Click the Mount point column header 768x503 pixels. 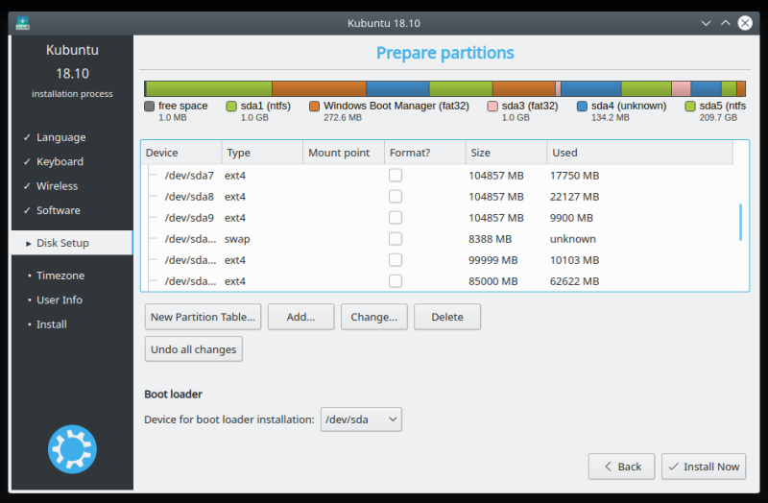[x=344, y=153]
